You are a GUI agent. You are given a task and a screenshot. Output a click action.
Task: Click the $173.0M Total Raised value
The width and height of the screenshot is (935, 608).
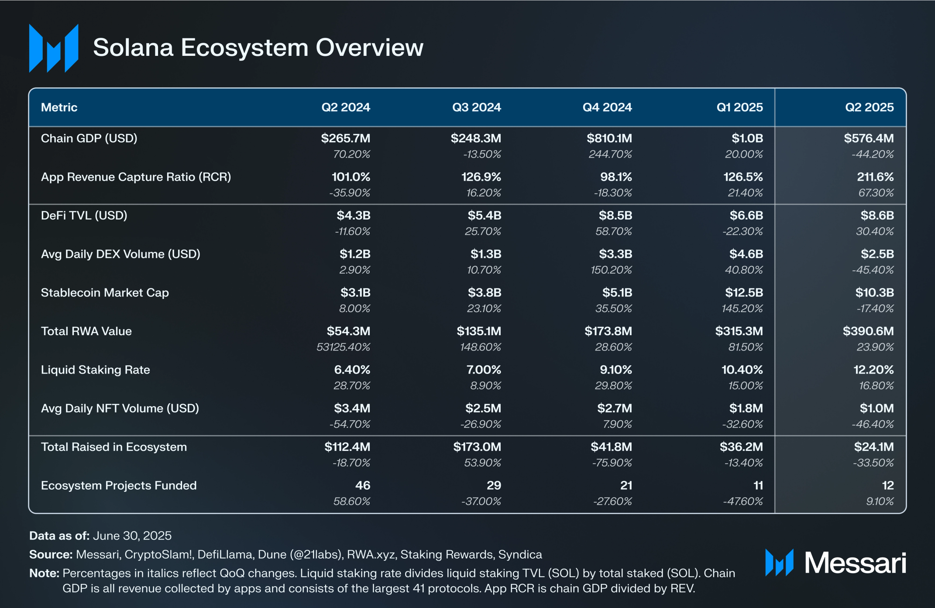tap(477, 447)
